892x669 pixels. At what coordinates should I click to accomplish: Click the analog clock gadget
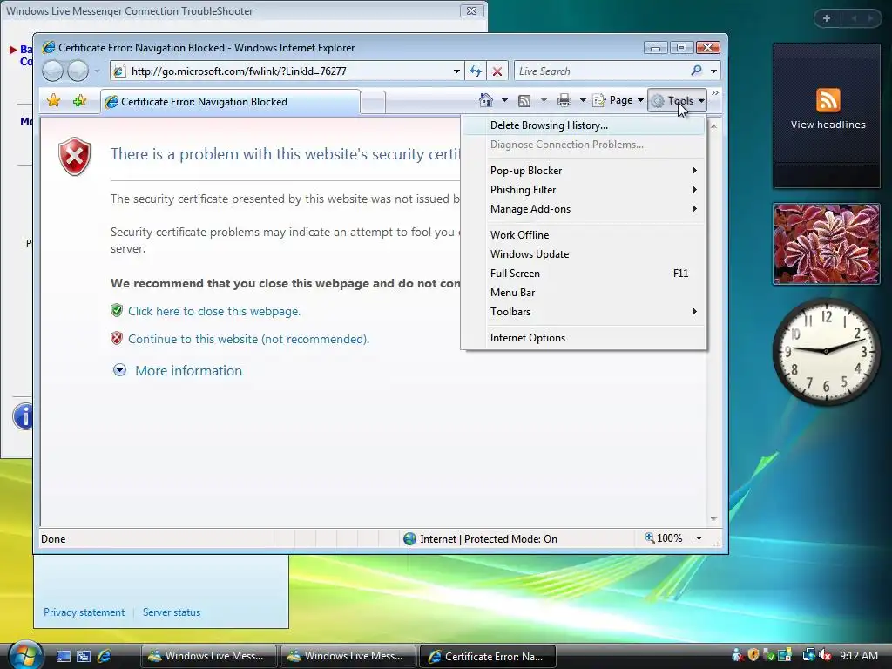pos(826,352)
